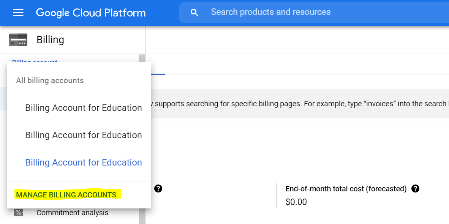Open Commitment analysis in the sidebar
Viewport: 449px width, 224px height.
pyautogui.click(x=73, y=213)
